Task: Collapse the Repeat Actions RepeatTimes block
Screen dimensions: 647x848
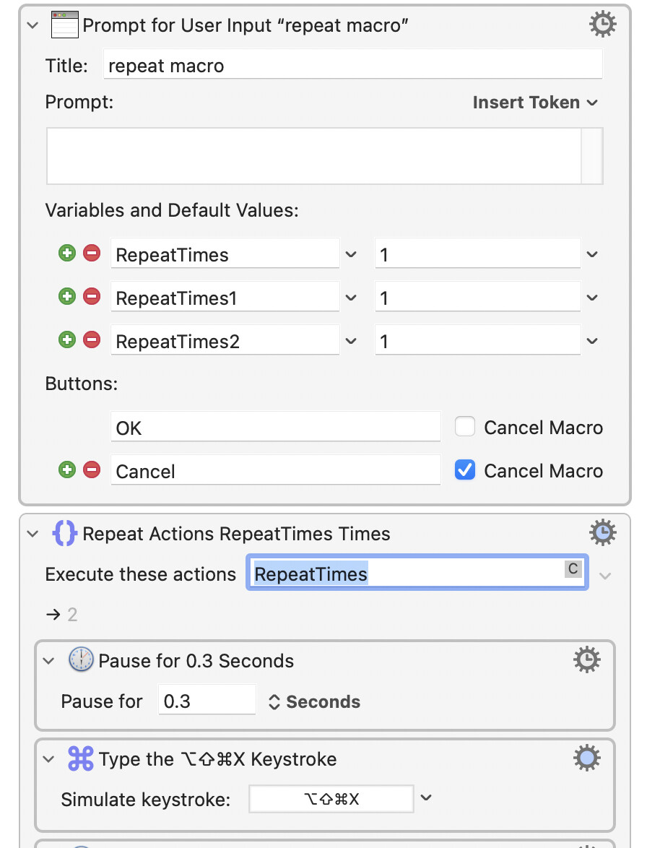Action: (33, 534)
